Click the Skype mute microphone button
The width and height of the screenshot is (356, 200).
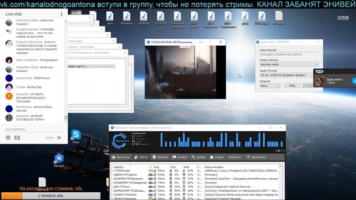pos(354,81)
